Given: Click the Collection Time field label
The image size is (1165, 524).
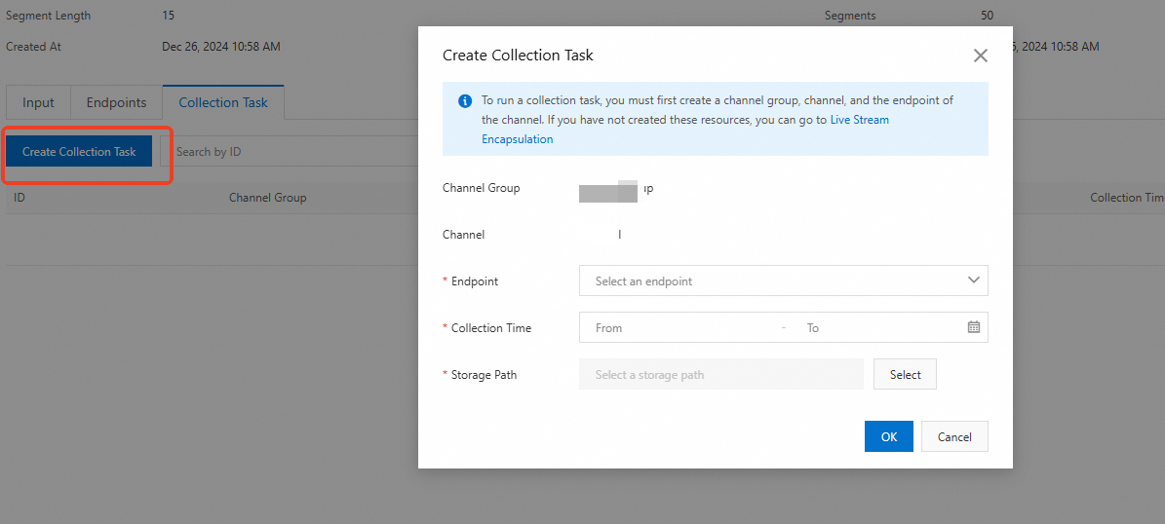Looking at the screenshot, I should [x=491, y=328].
